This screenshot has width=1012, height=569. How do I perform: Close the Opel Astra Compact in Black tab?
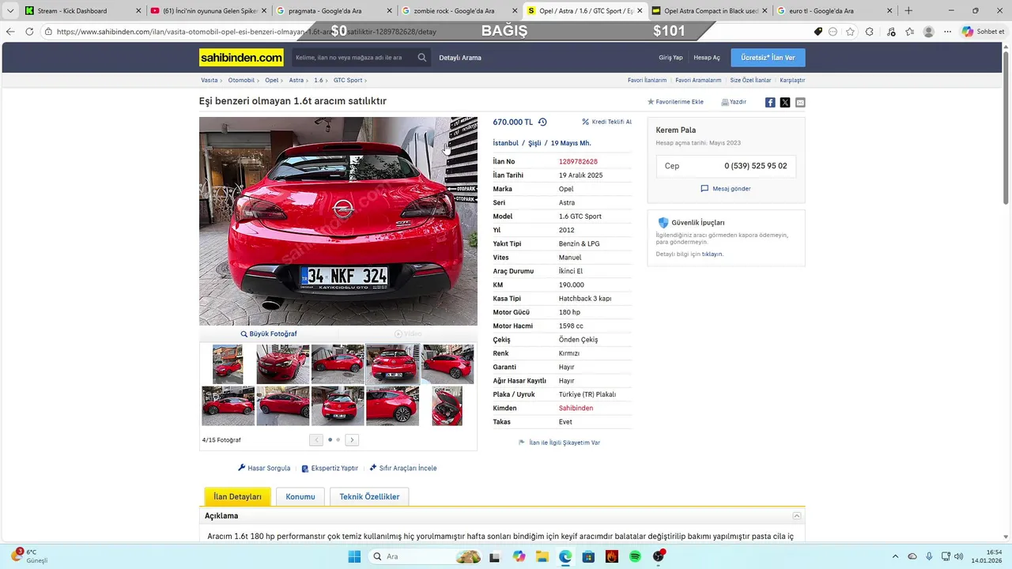(764, 11)
